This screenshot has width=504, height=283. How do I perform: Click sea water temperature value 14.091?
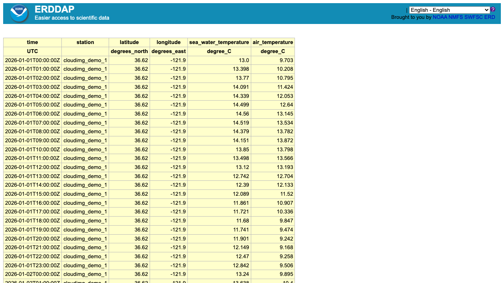(x=219, y=87)
